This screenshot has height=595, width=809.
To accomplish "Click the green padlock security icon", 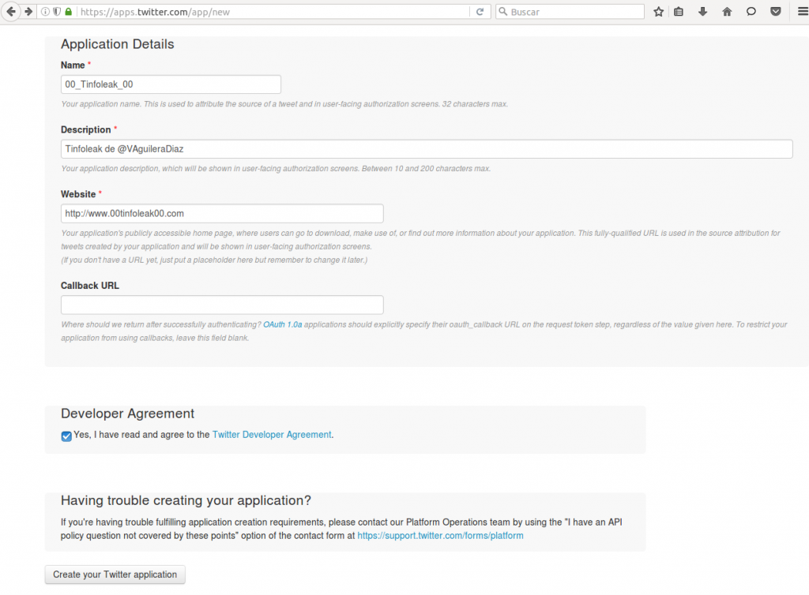I will (68, 12).
